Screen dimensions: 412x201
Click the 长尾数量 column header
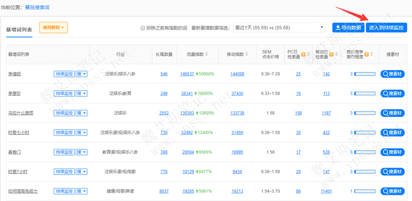[164, 54]
